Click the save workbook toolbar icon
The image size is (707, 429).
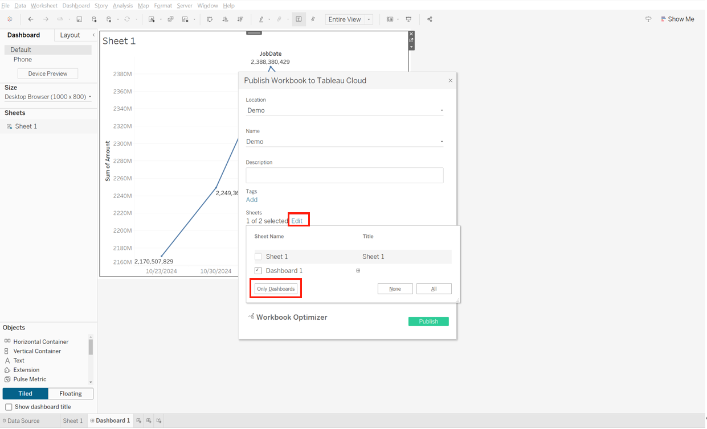pyautogui.click(x=79, y=19)
